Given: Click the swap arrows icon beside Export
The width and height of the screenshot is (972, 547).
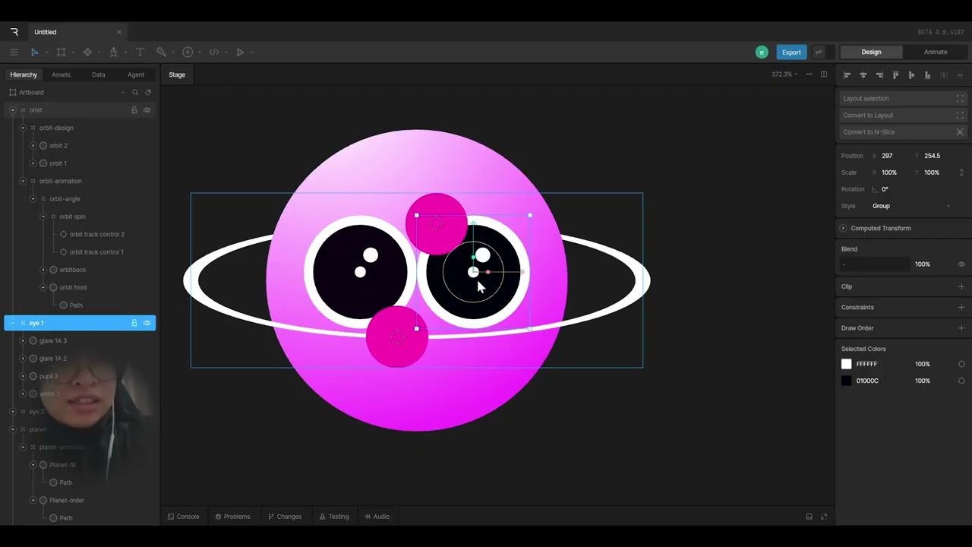Looking at the screenshot, I should click(819, 52).
